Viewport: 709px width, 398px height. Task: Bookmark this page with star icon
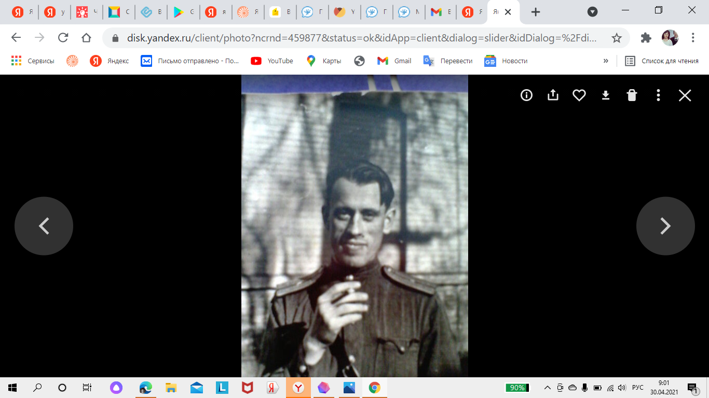click(x=617, y=38)
